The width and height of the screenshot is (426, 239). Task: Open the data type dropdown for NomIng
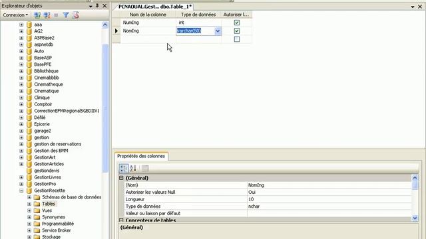[x=218, y=31]
